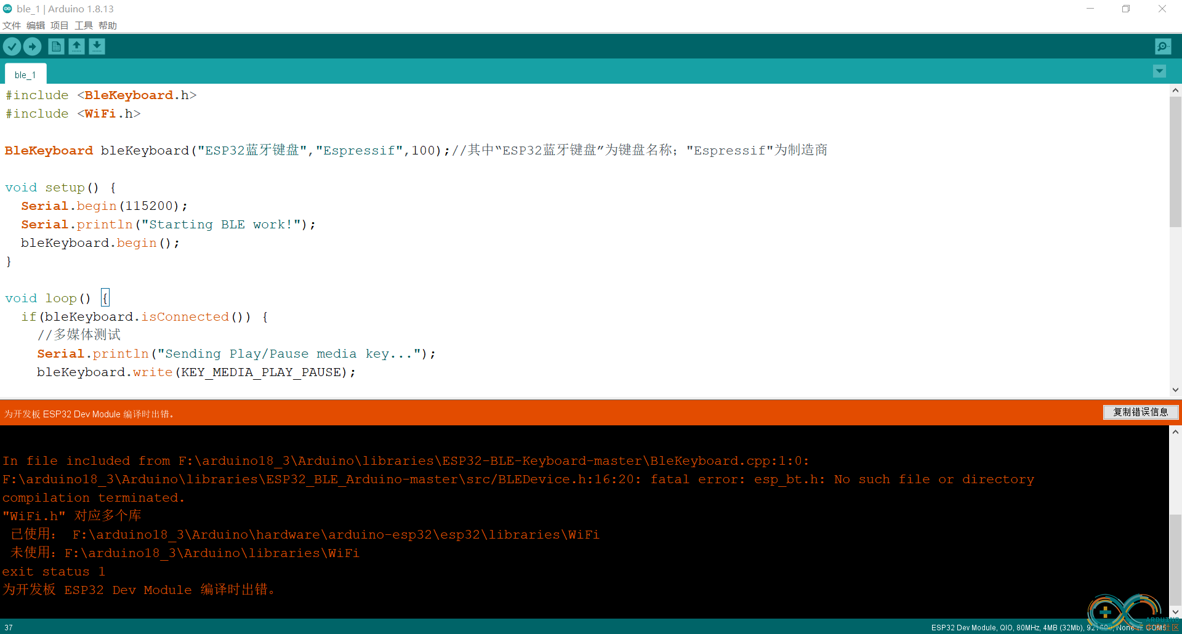Click the 'compilation terminated.' console line
Viewport: 1182px width, 634px height.
94,498
